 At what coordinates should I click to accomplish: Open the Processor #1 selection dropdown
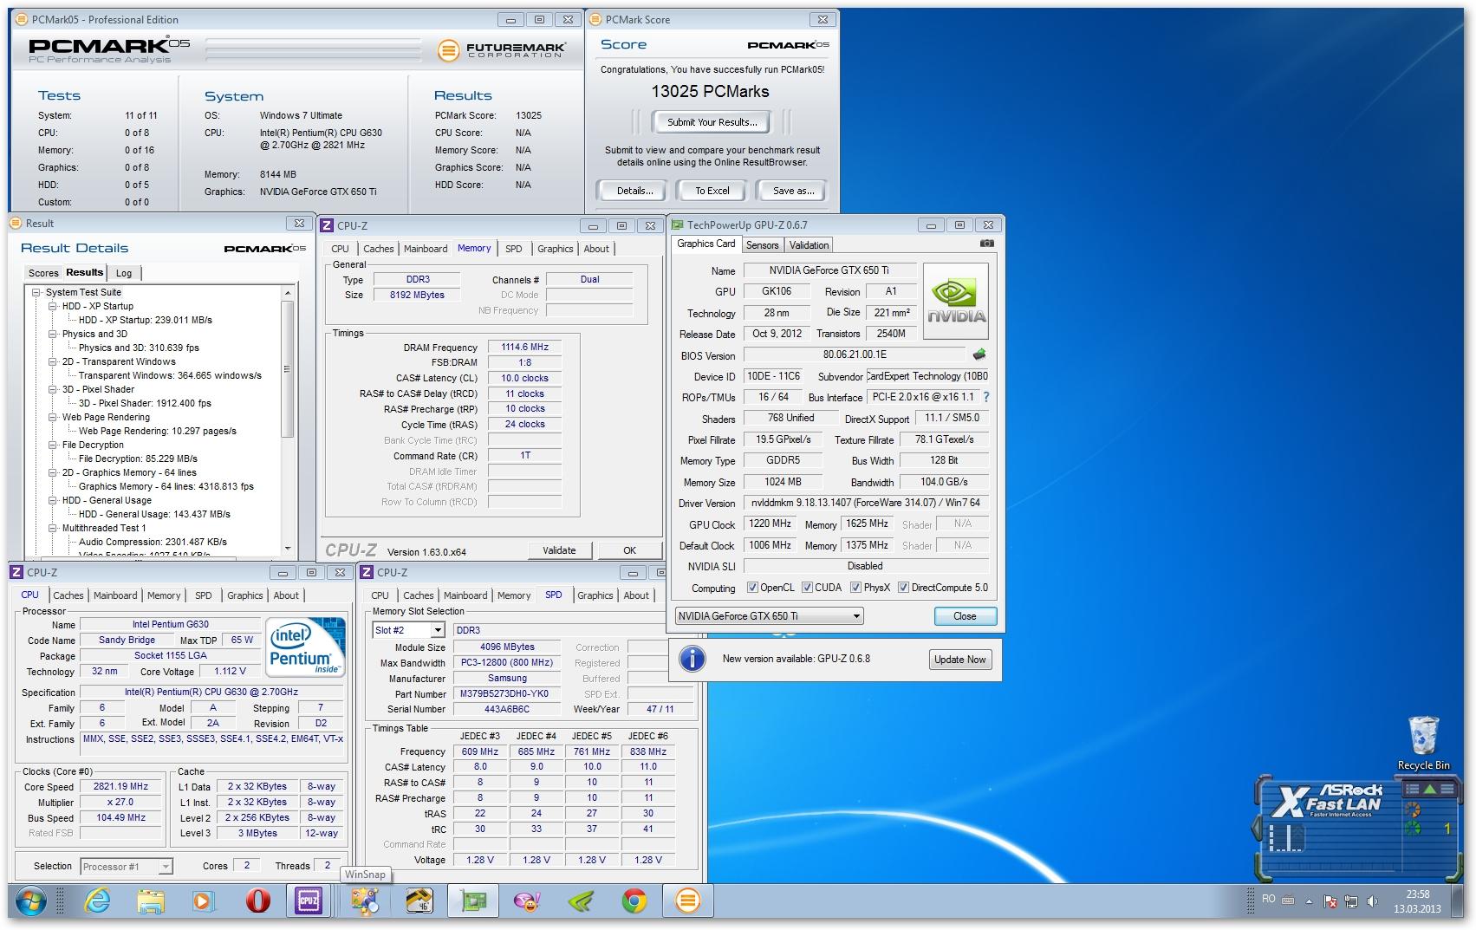127,866
